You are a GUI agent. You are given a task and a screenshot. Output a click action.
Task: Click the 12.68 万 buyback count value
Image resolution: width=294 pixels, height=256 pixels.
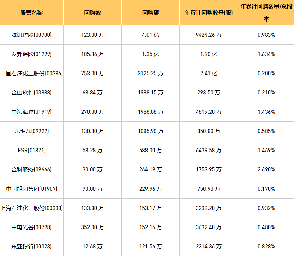point(92,247)
